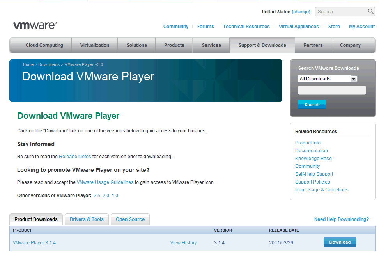Click the VMware Downloads search text box

[332, 91]
